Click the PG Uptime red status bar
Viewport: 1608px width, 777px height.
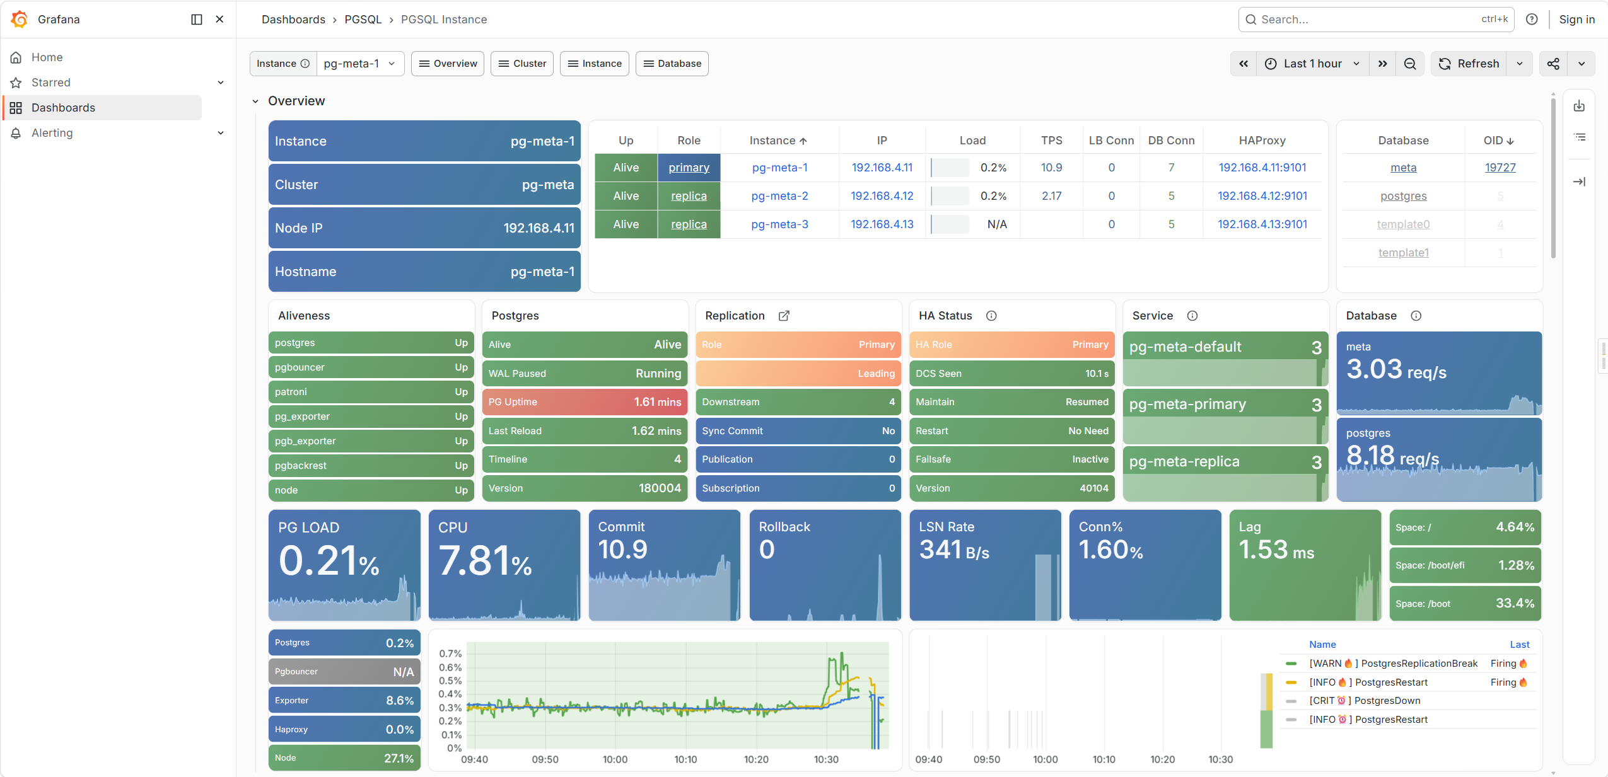click(585, 402)
